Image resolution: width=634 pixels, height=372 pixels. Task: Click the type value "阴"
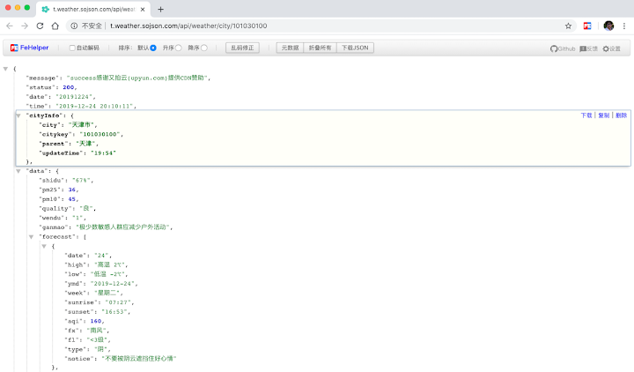101,349
